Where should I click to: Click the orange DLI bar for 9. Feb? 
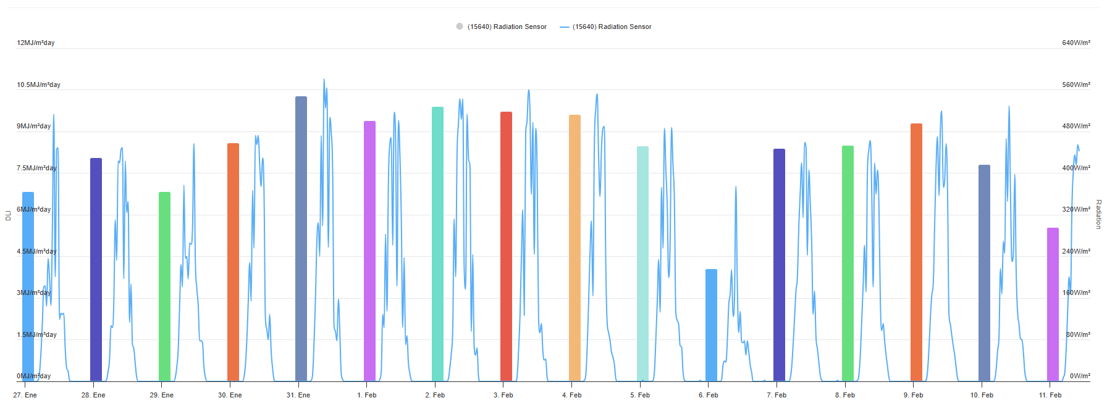(x=916, y=252)
